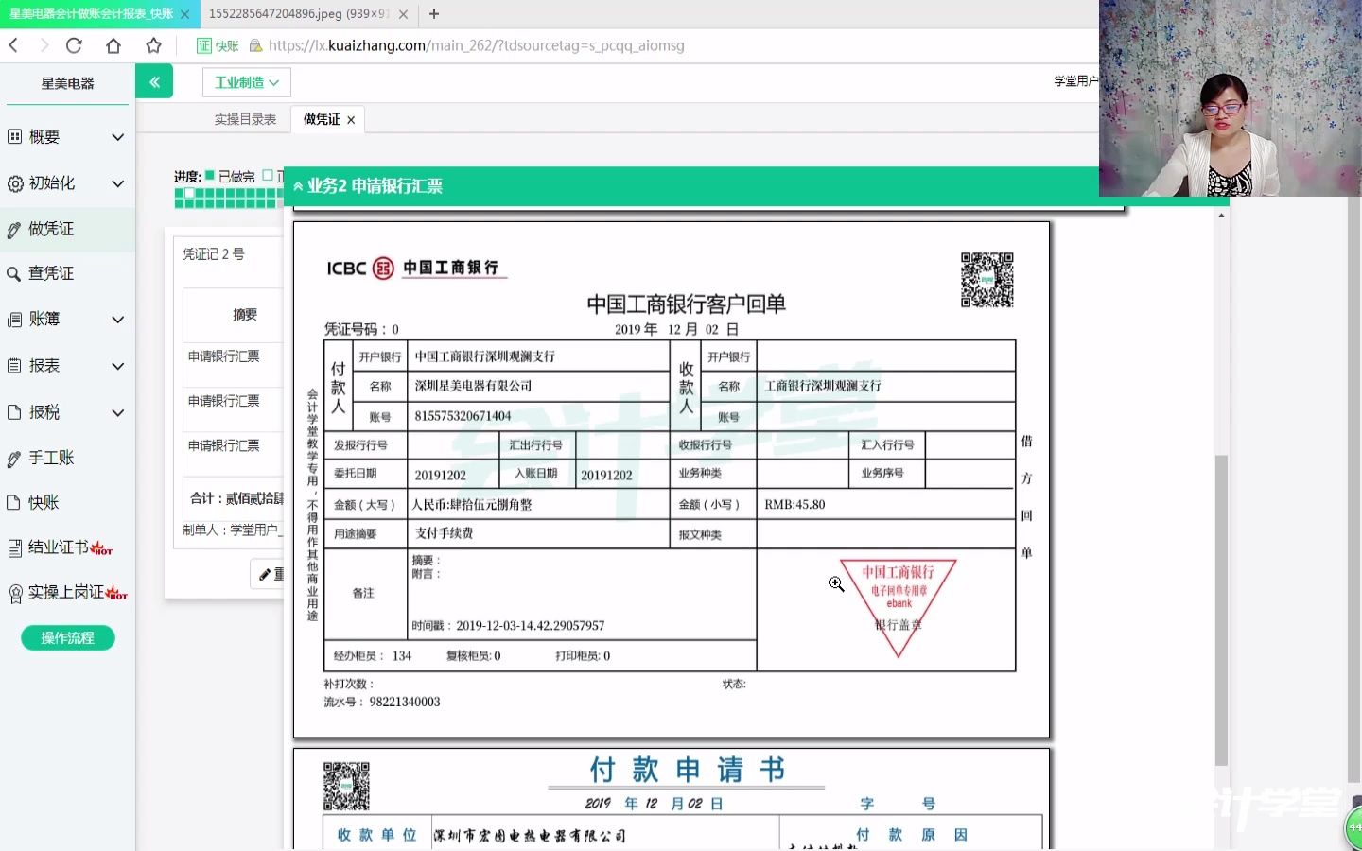Open 手工账 in the sidebar

51,458
